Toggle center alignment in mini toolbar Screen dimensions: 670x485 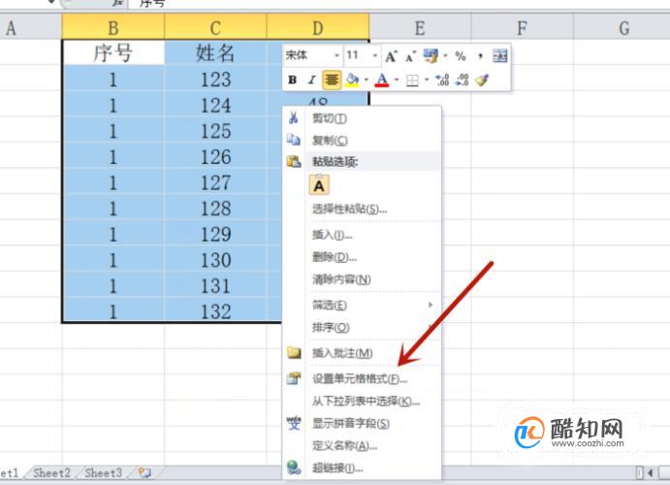[332, 80]
